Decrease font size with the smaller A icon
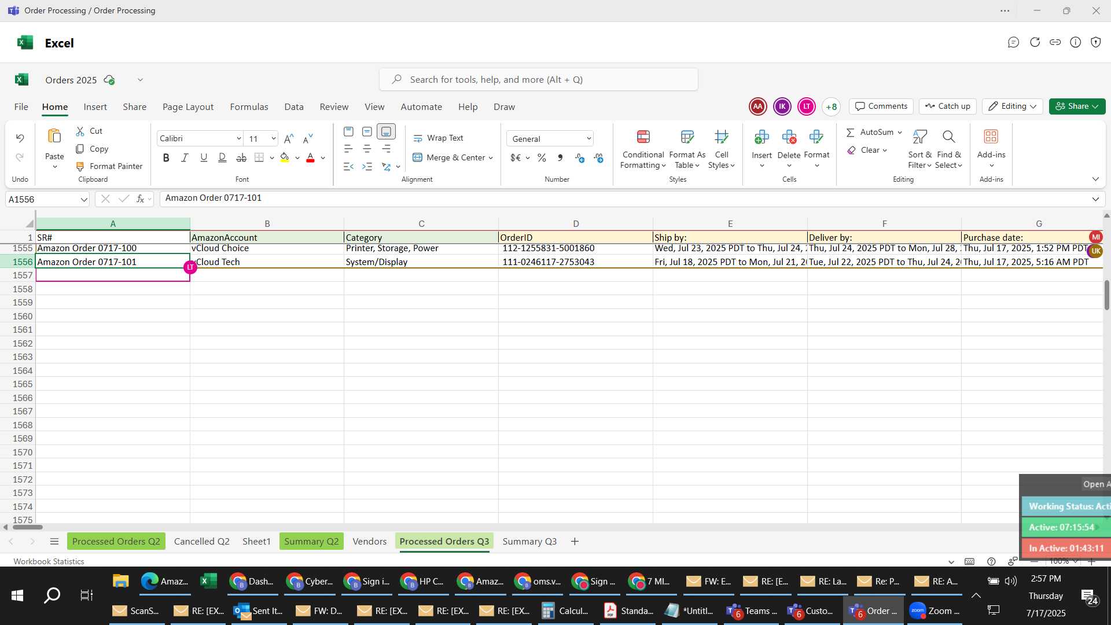The height and width of the screenshot is (625, 1111). click(x=308, y=138)
